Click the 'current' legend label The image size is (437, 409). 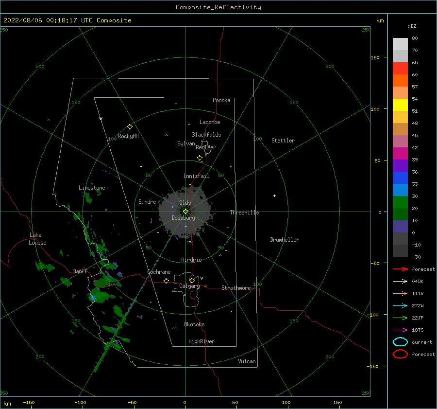pyautogui.click(x=422, y=342)
